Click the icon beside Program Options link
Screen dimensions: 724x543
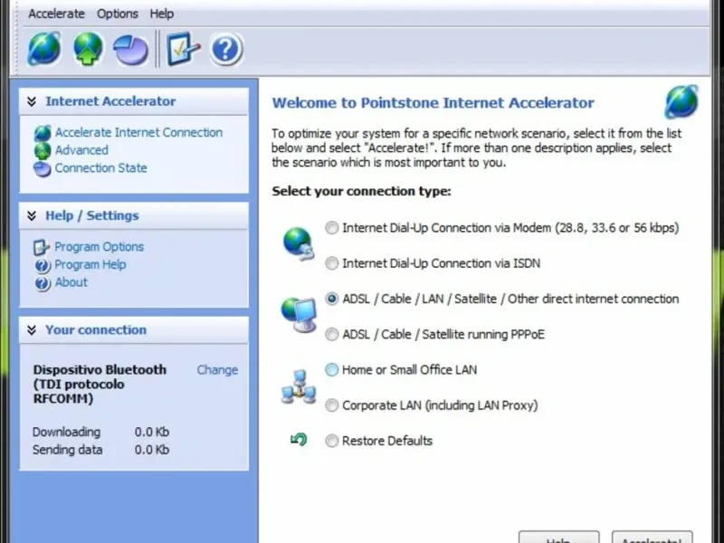(42, 247)
